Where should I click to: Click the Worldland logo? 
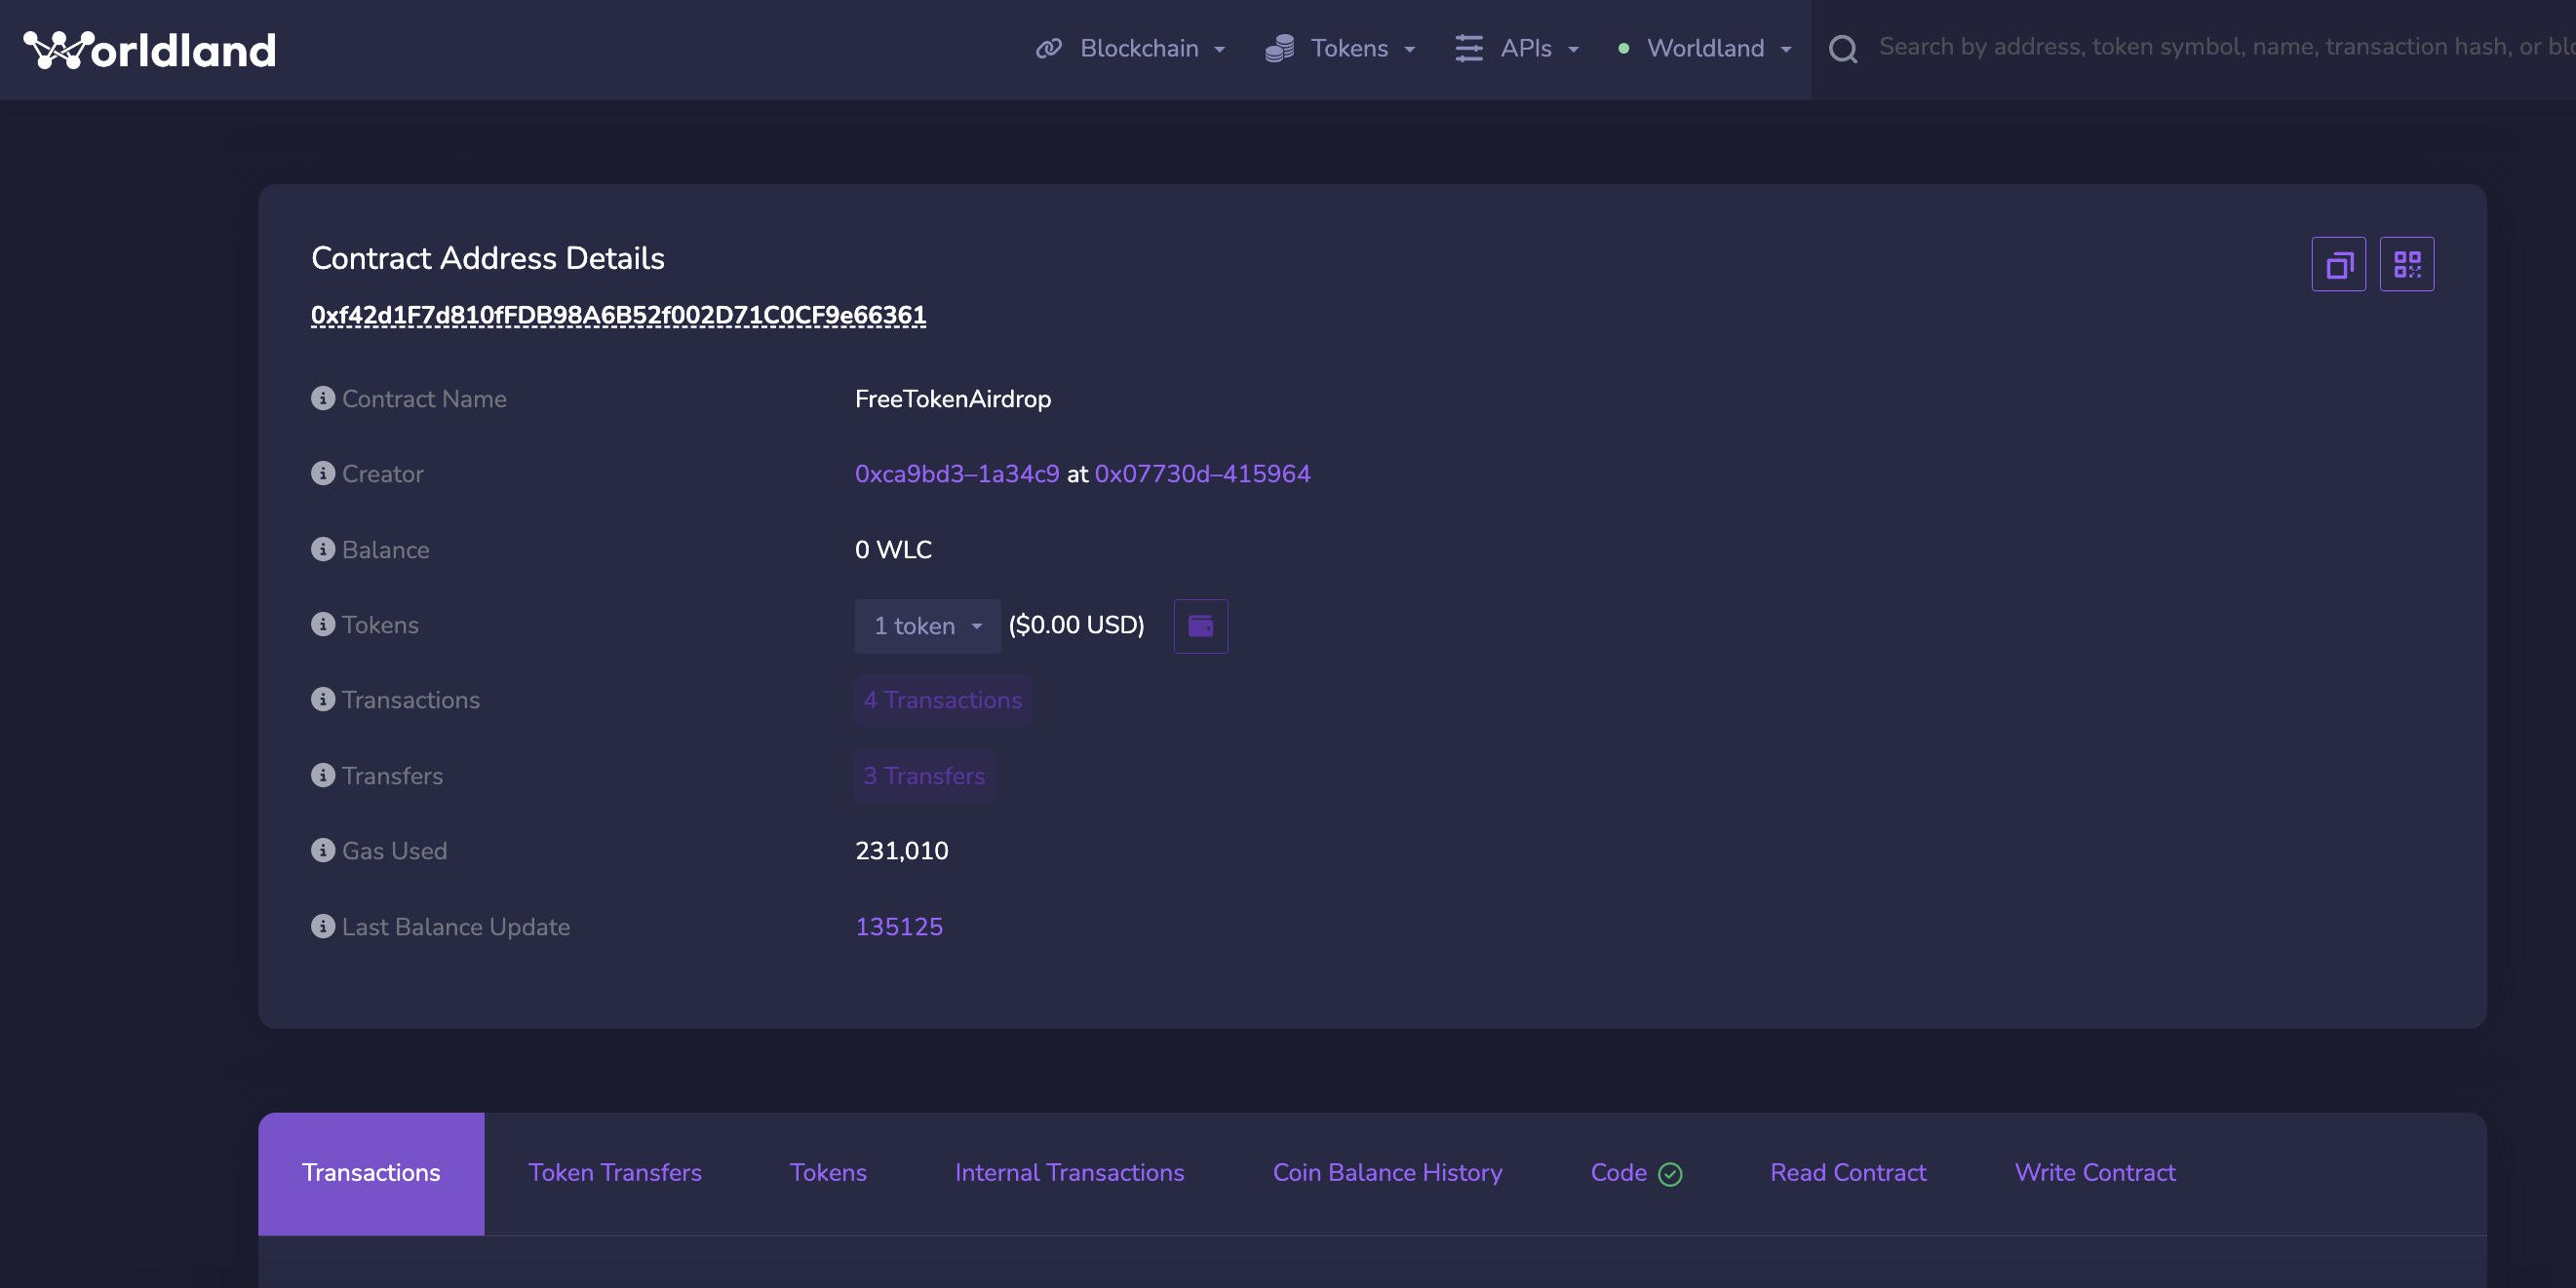point(150,50)
